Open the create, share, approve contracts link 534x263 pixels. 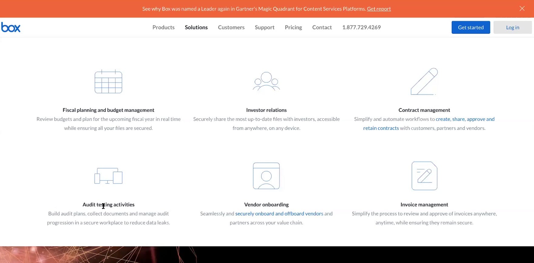pyautogui.click(x=465, y=119)
